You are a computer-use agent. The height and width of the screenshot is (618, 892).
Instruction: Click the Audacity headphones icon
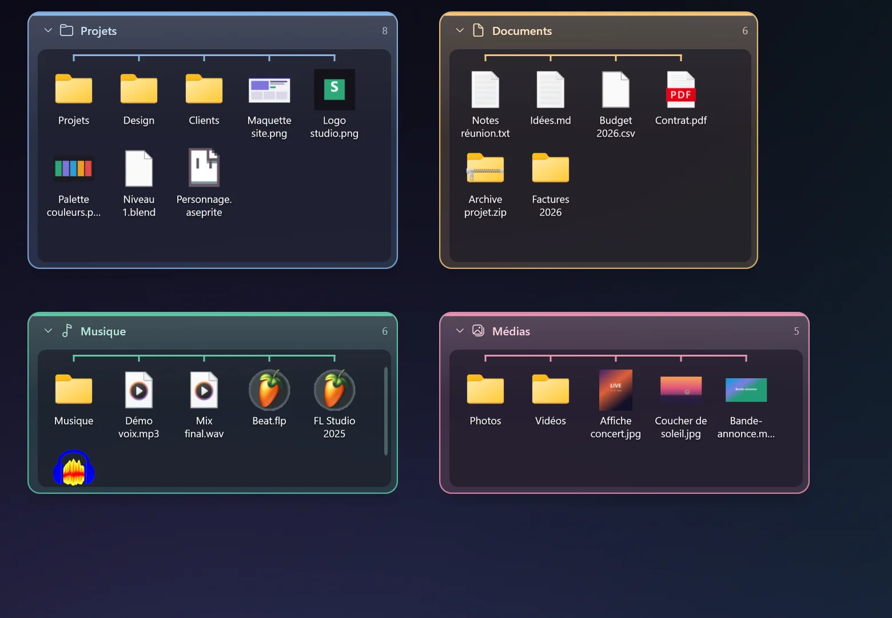tap(74, 468)
